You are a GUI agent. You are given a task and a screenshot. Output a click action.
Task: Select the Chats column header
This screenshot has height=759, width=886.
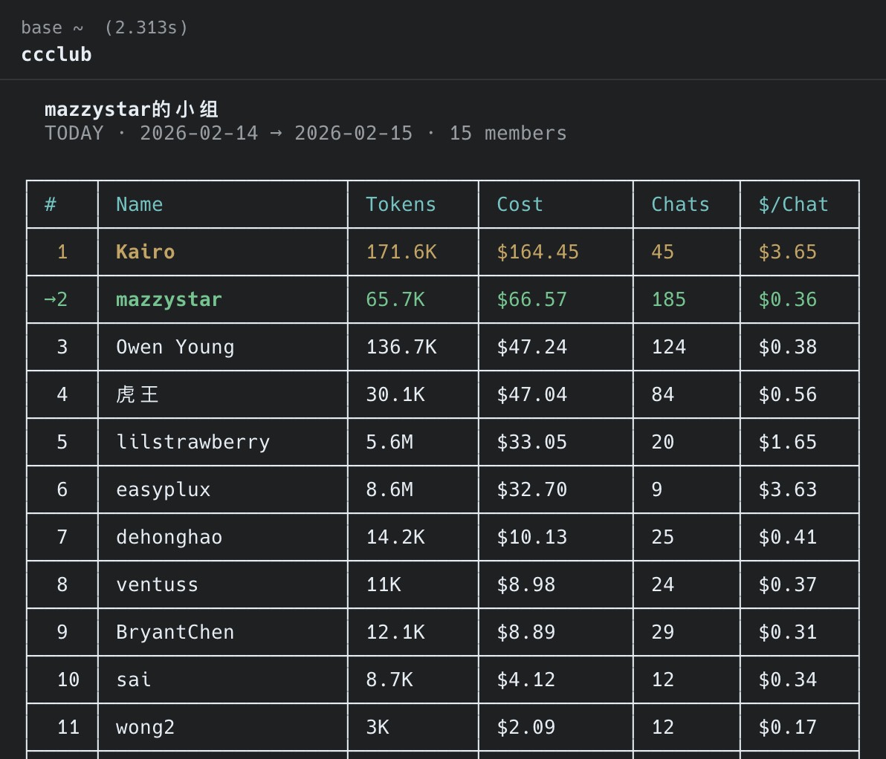680,204
